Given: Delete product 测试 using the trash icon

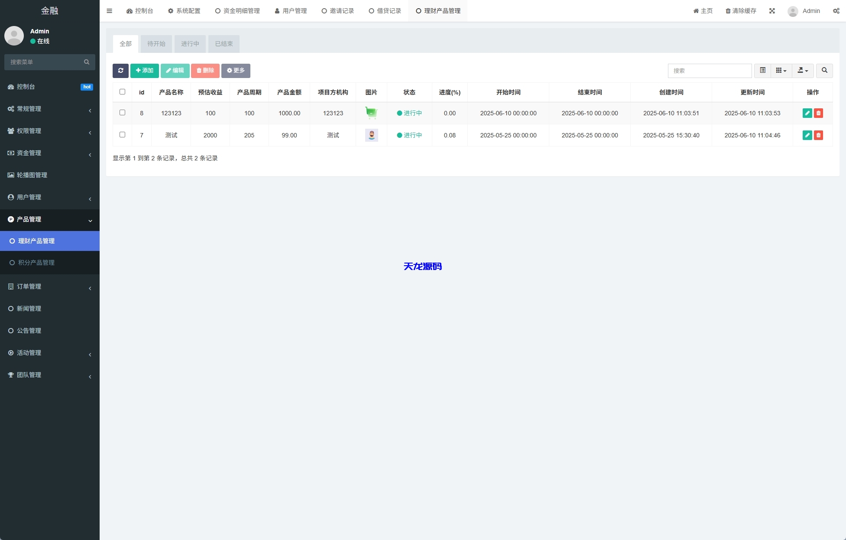Looking at the screenshot, I should coord(818,135).
